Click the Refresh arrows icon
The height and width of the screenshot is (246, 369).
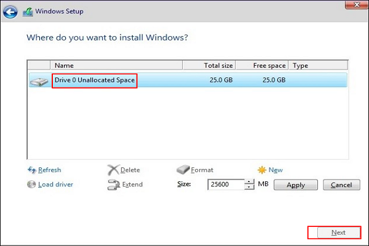(x=32, y=170)
